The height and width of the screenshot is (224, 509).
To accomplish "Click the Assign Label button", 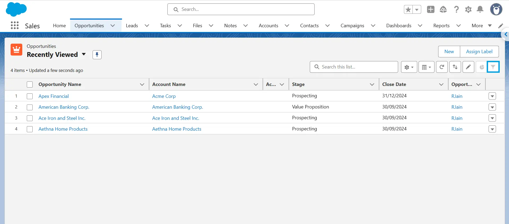I will coord(479,52).
